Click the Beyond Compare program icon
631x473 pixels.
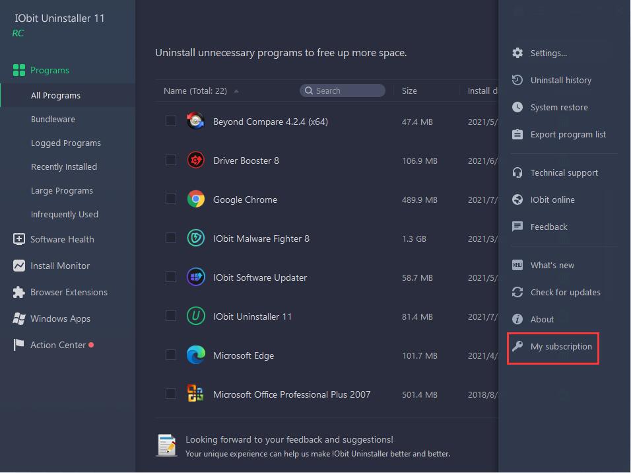(195, 122)
